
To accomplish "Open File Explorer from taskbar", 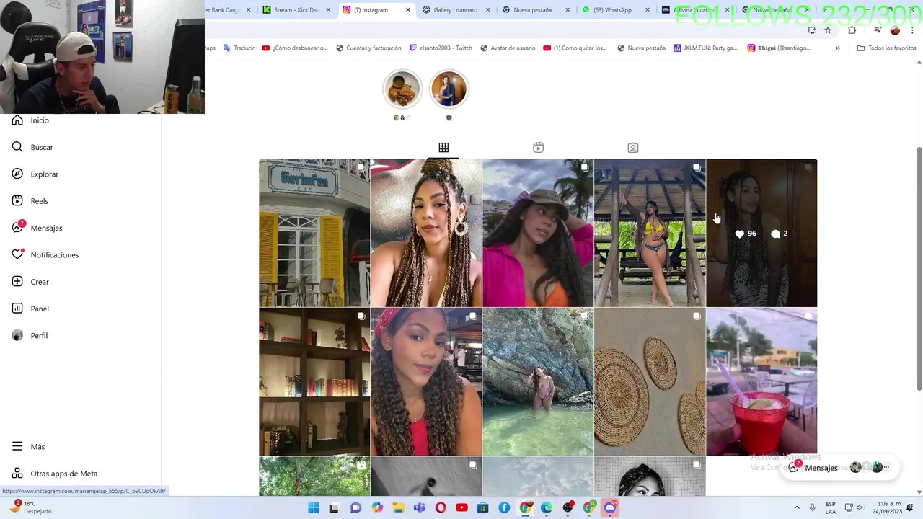I will tap(398, 508).
